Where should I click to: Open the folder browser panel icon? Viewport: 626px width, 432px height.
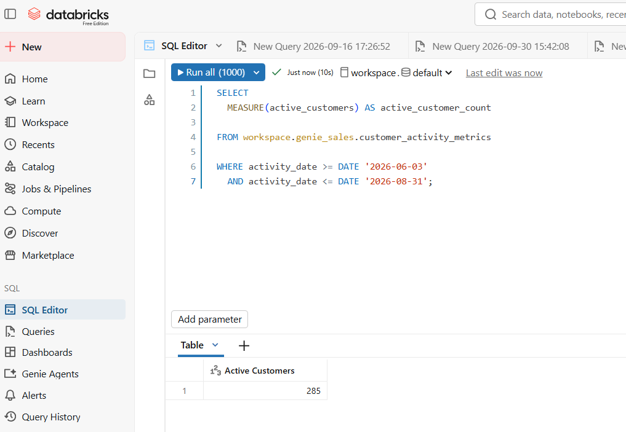pos(150,73)
